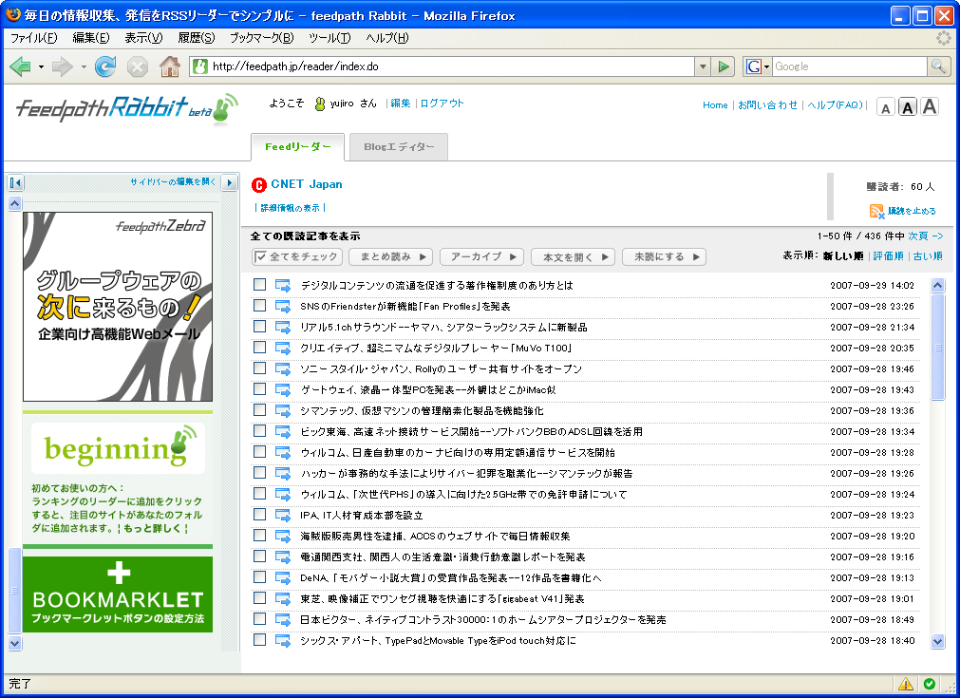The width and height of the screenshot is (960, 698).
Task: Check the box for リアル5.1chサラウンド article
Action: pyautogui.click(x=259, y=327)
